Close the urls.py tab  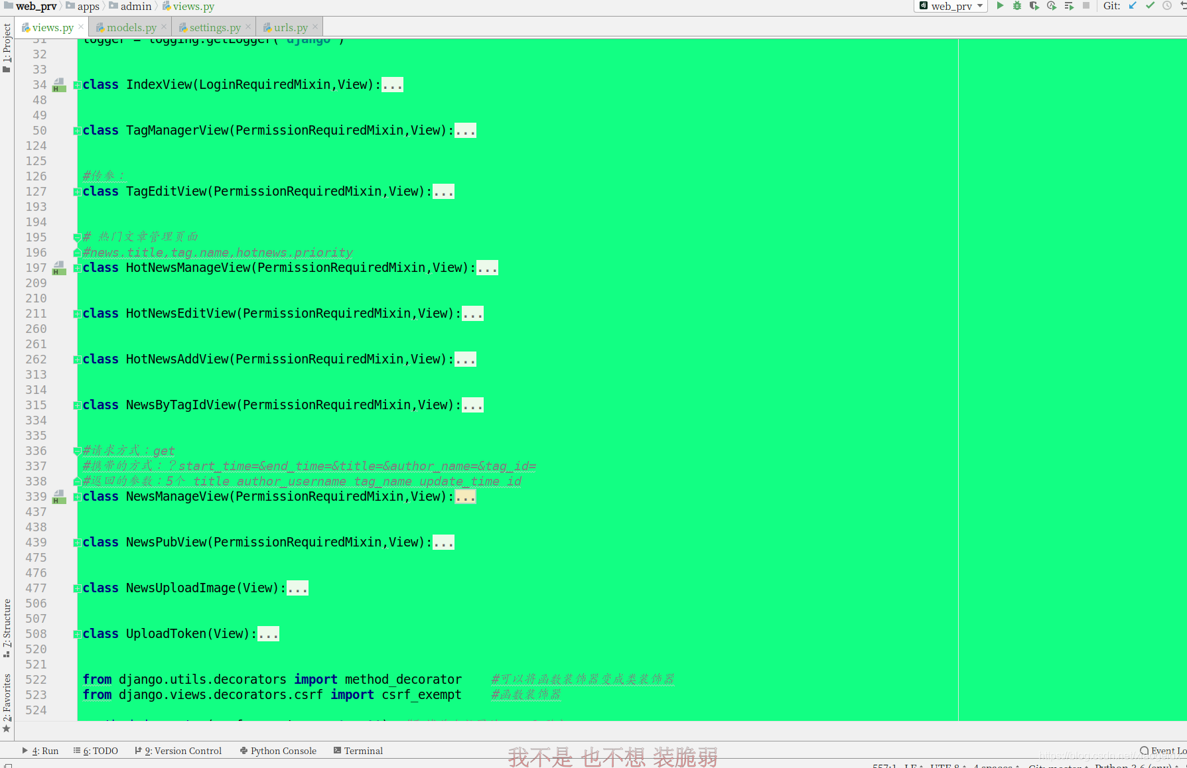315,27
